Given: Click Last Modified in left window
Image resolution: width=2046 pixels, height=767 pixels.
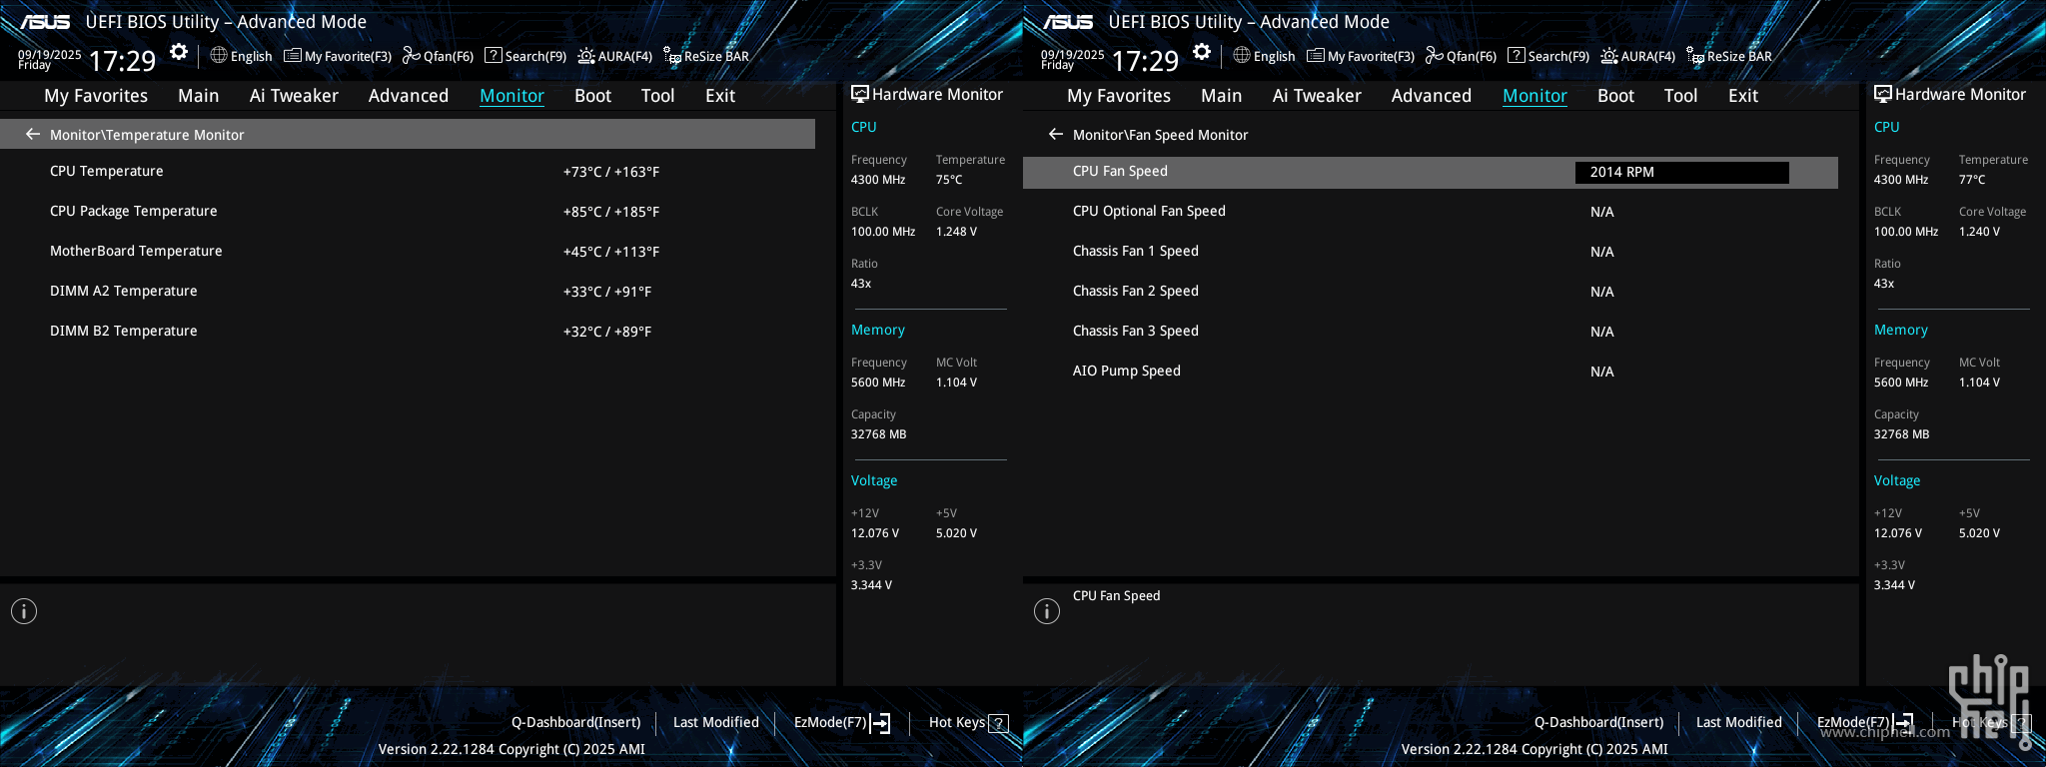Looking at the screenshot, I should 716,722.
